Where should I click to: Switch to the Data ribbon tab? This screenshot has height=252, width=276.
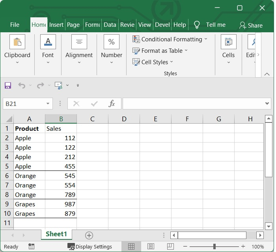point(110,24)
